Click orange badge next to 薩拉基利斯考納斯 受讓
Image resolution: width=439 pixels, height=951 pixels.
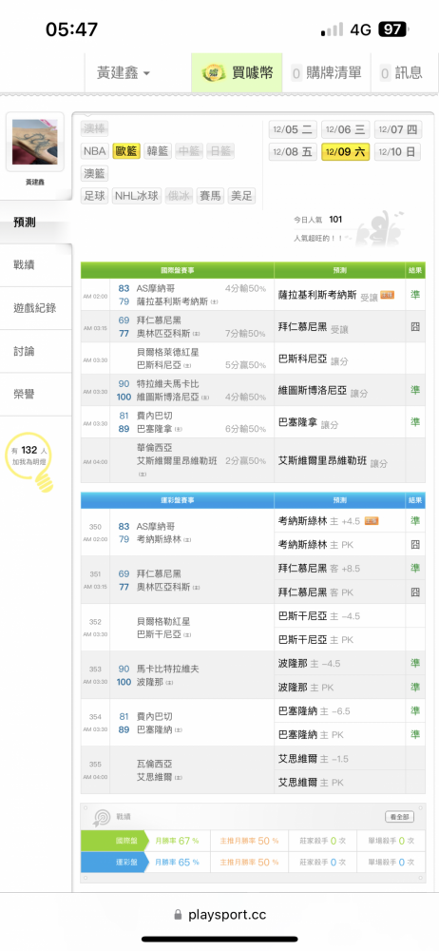(x=388, y=295)
